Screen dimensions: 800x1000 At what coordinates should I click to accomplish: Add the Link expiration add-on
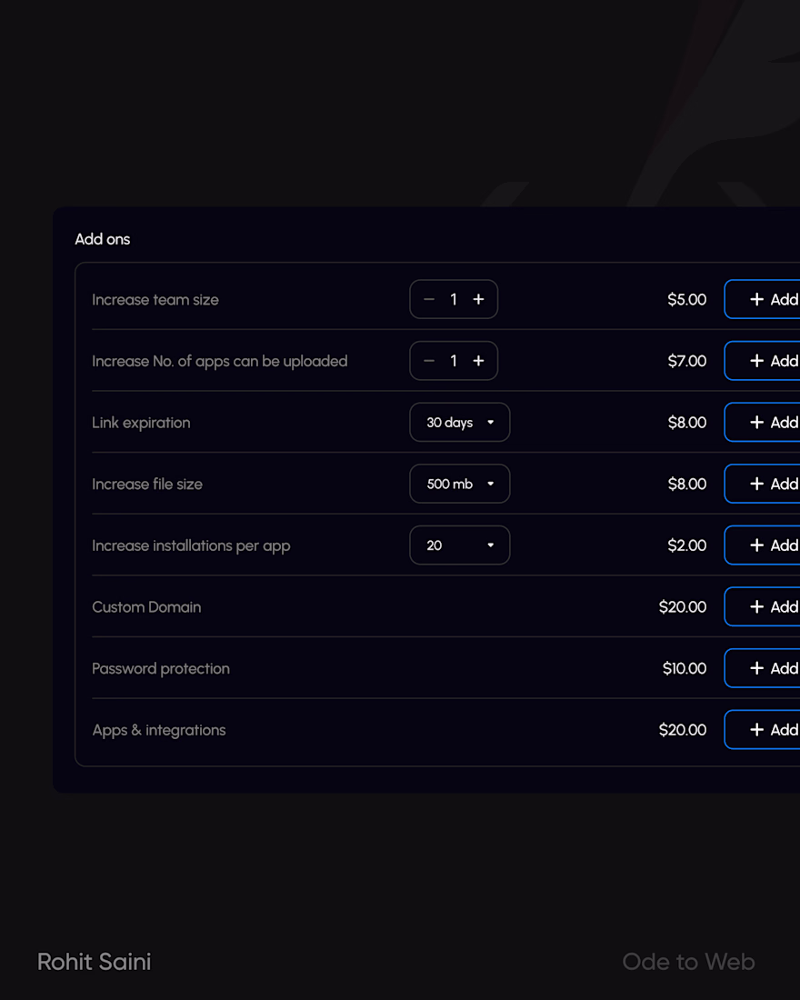(763, 422)
